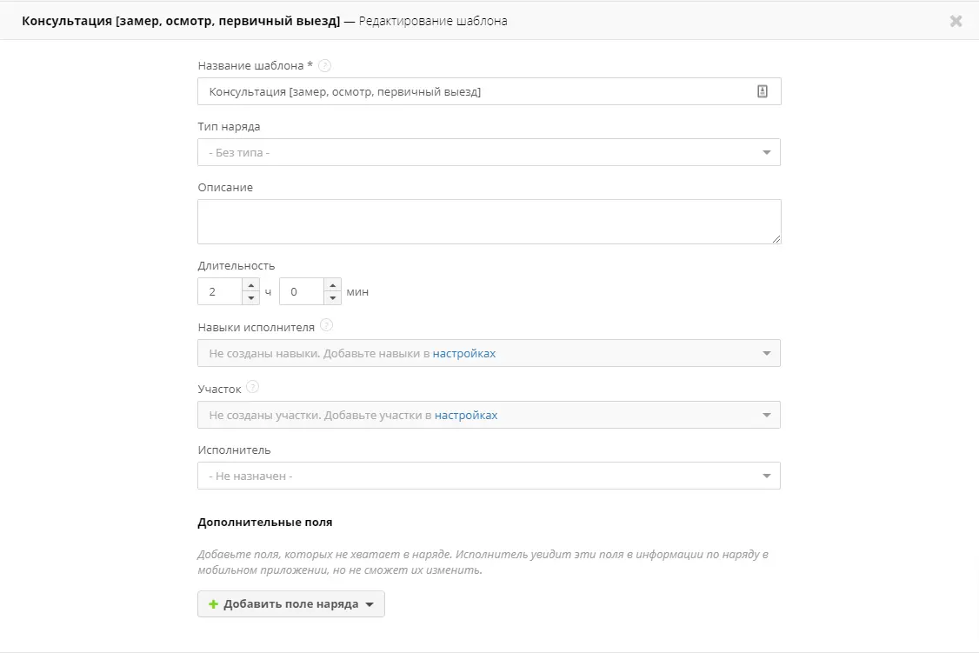Click the contact icon inside template name field

pyautogui.click(x=763, y=91)
